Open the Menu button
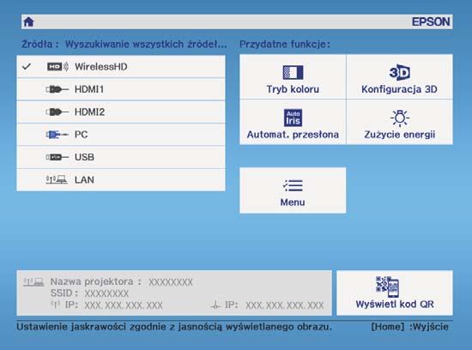Image resolution: width=472 pixels, height=350 pixels. click(293, 190)
